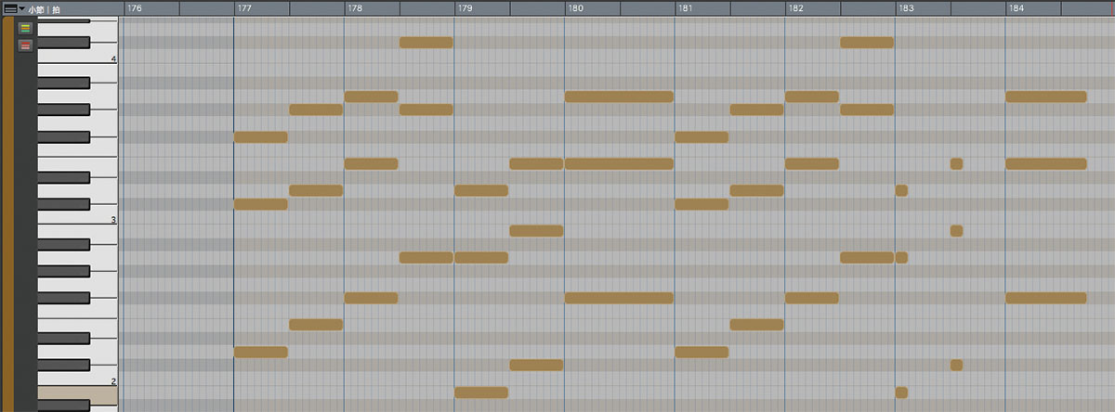Jump to bar 180 on the ruler
The height and width of the screenshot is (412, 1115).
tap(575, 7)
